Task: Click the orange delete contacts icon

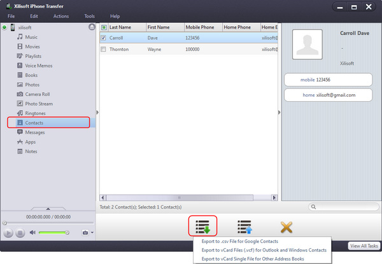Action: (x=286, y=226)
